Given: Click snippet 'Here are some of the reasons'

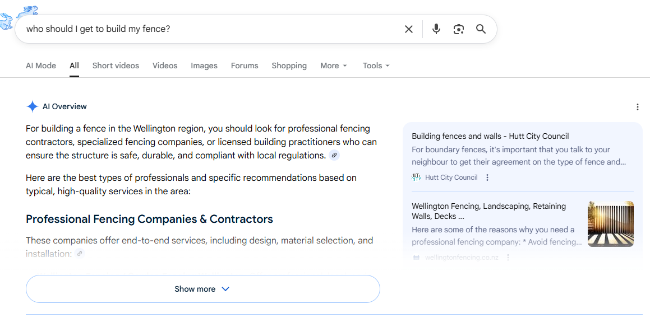Looking at the screenshot, I should pos(497,236).
